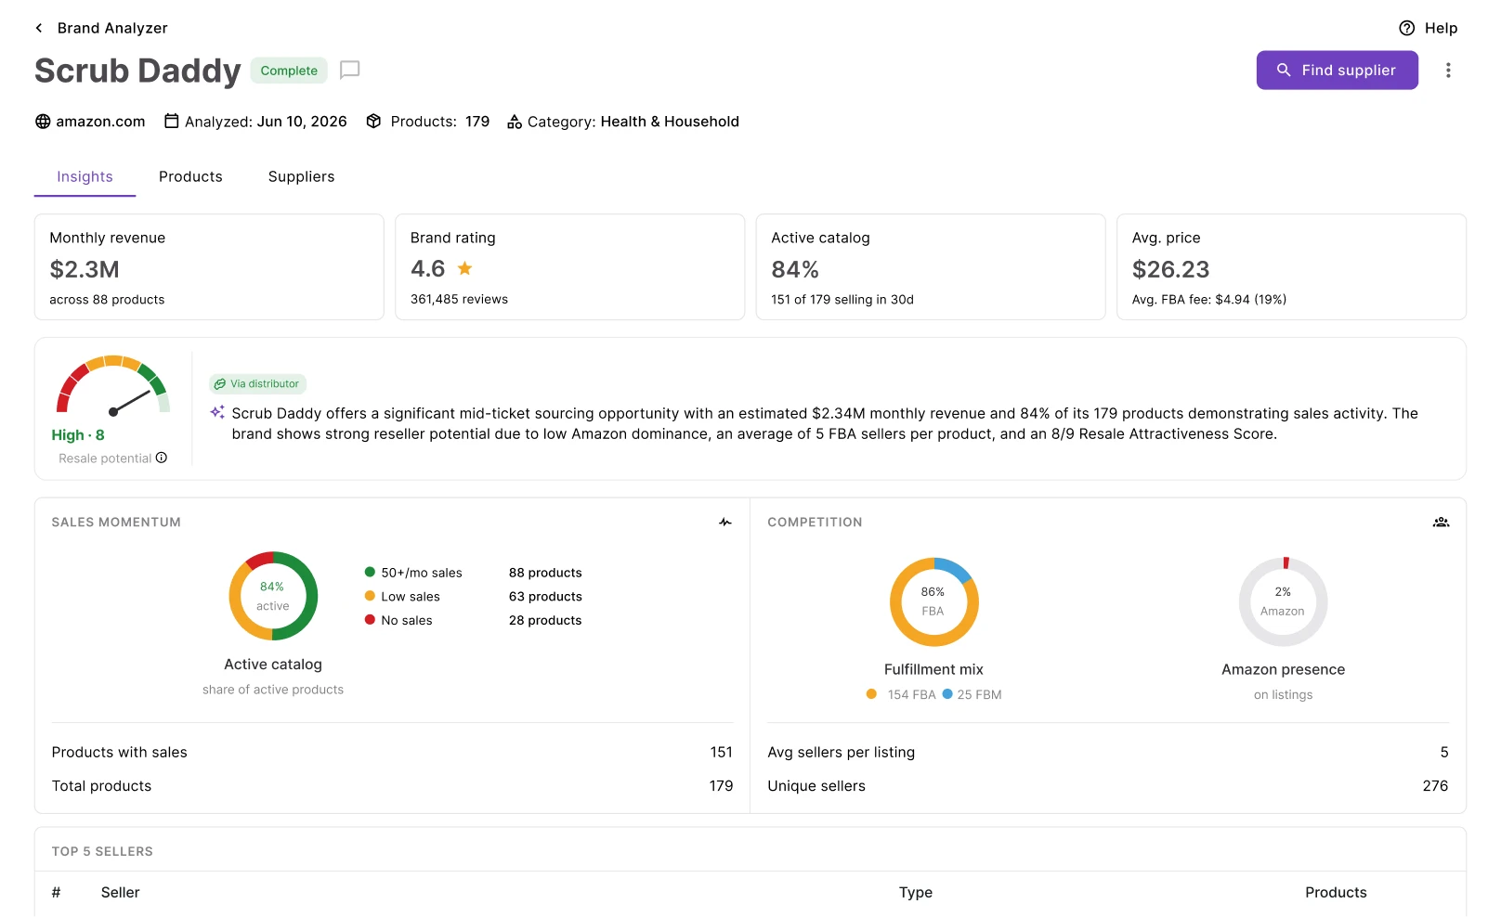Click the Brand rating 4.6 value
This screenshot has width=1501, height=917.
tap(427, 268)
